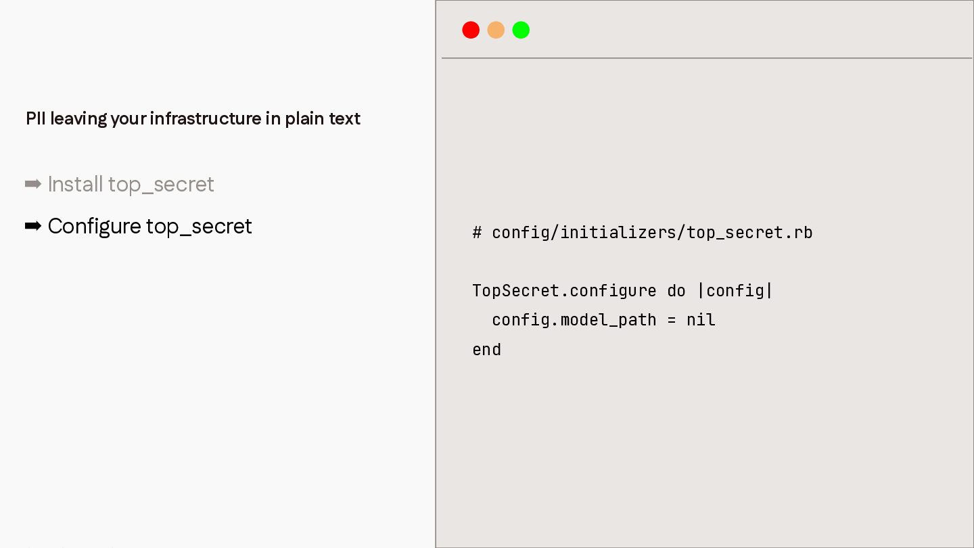Viewport: 974px width, 548px height.
Task: Click the equals sign in the assignment
Action: pos(672,320)
